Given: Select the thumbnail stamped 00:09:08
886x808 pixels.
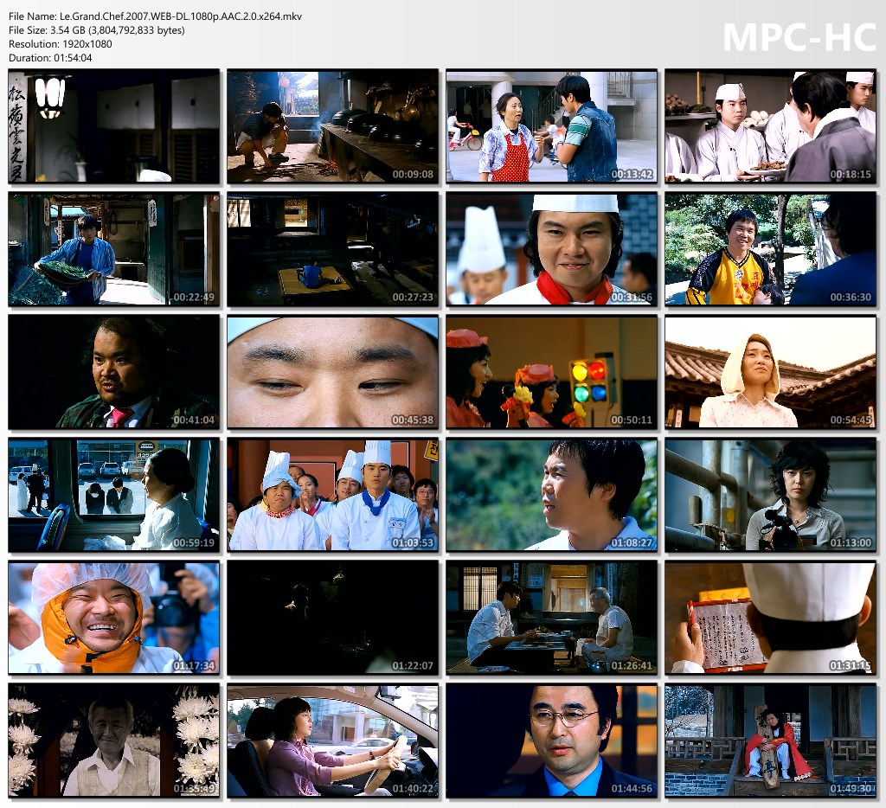Looking at the screenshot, I should (333, 126).
